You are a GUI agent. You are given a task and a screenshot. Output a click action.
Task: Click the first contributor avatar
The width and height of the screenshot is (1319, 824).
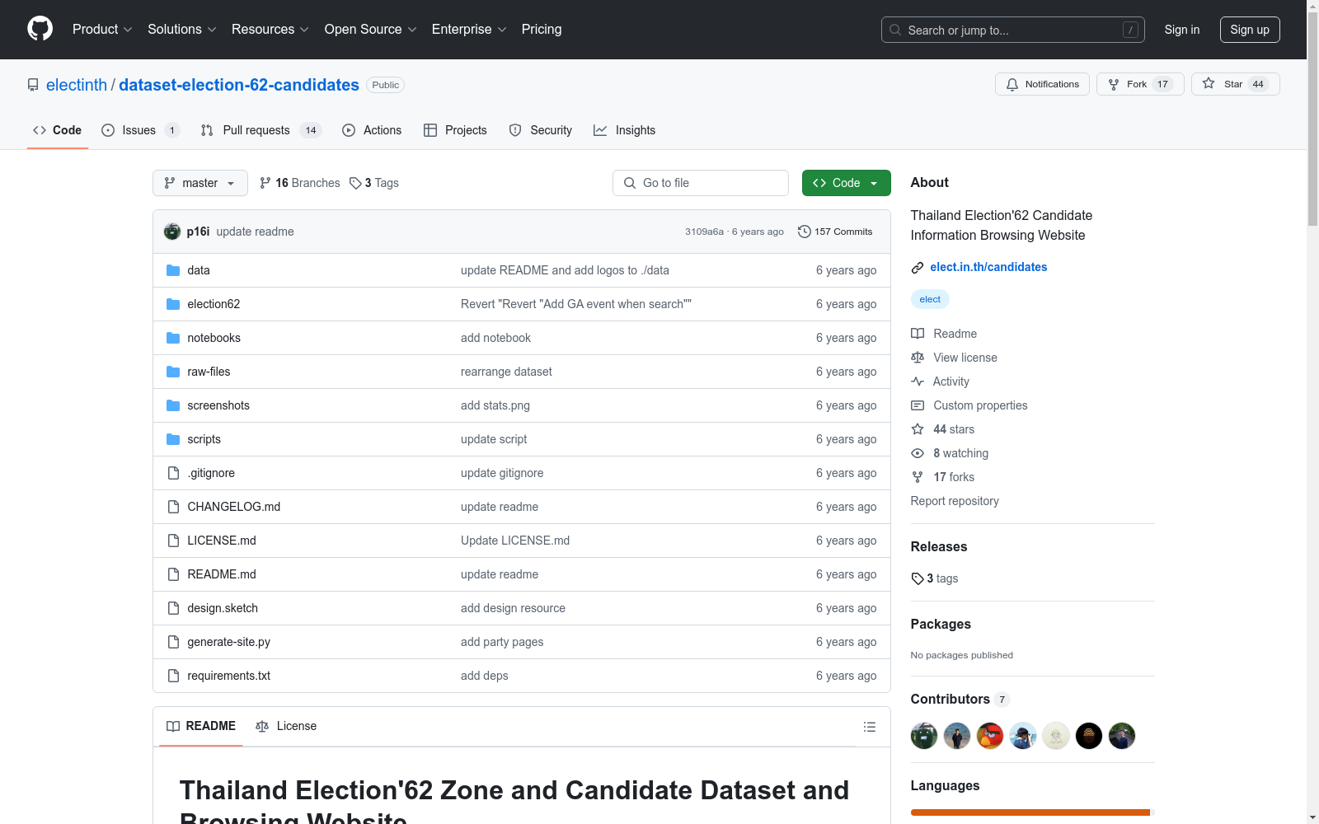[x=924, y=736]
